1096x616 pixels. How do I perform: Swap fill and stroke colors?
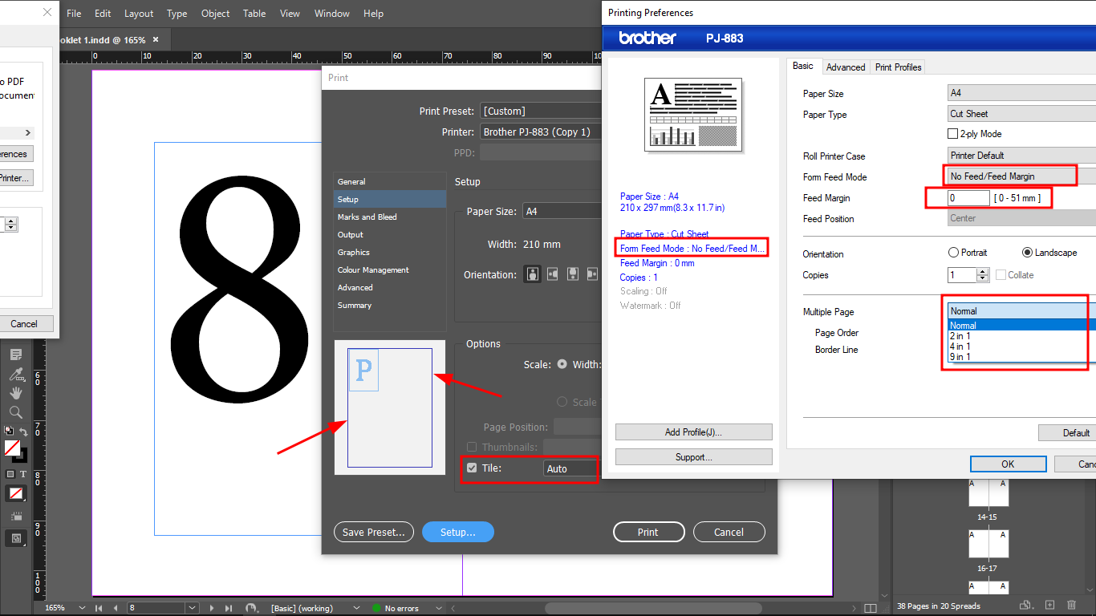point(23,430)
